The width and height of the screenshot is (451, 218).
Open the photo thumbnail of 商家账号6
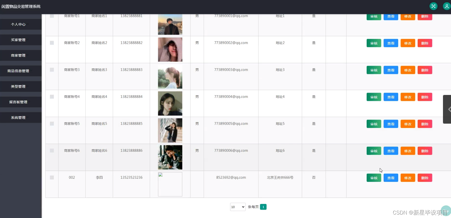170,157
